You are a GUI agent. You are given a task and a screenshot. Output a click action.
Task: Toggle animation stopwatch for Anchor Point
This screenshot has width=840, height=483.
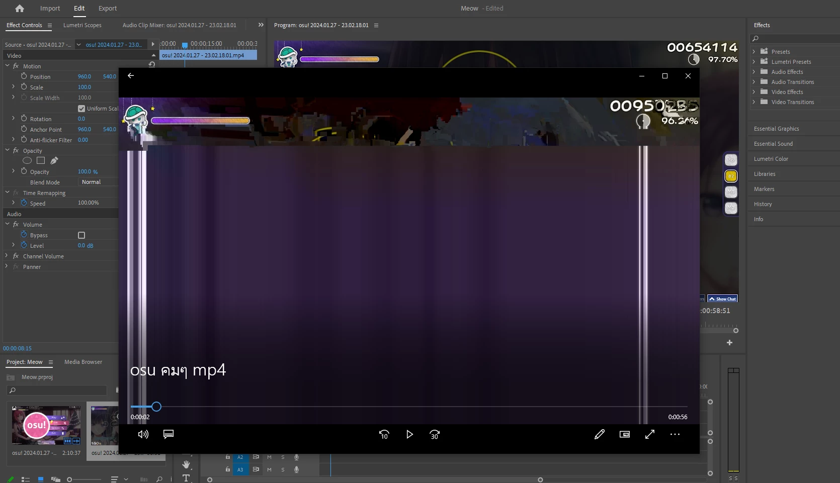pyautogui.click(x=24, y=129)
